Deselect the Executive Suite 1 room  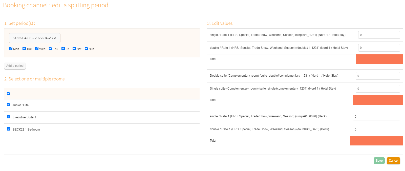pyautogui.click(x=8, y=117)
